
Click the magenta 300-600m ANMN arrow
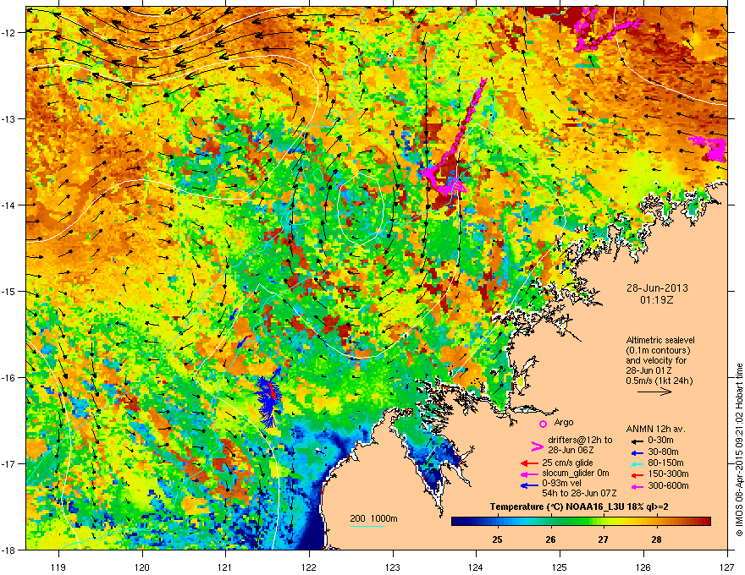point(636,486)
